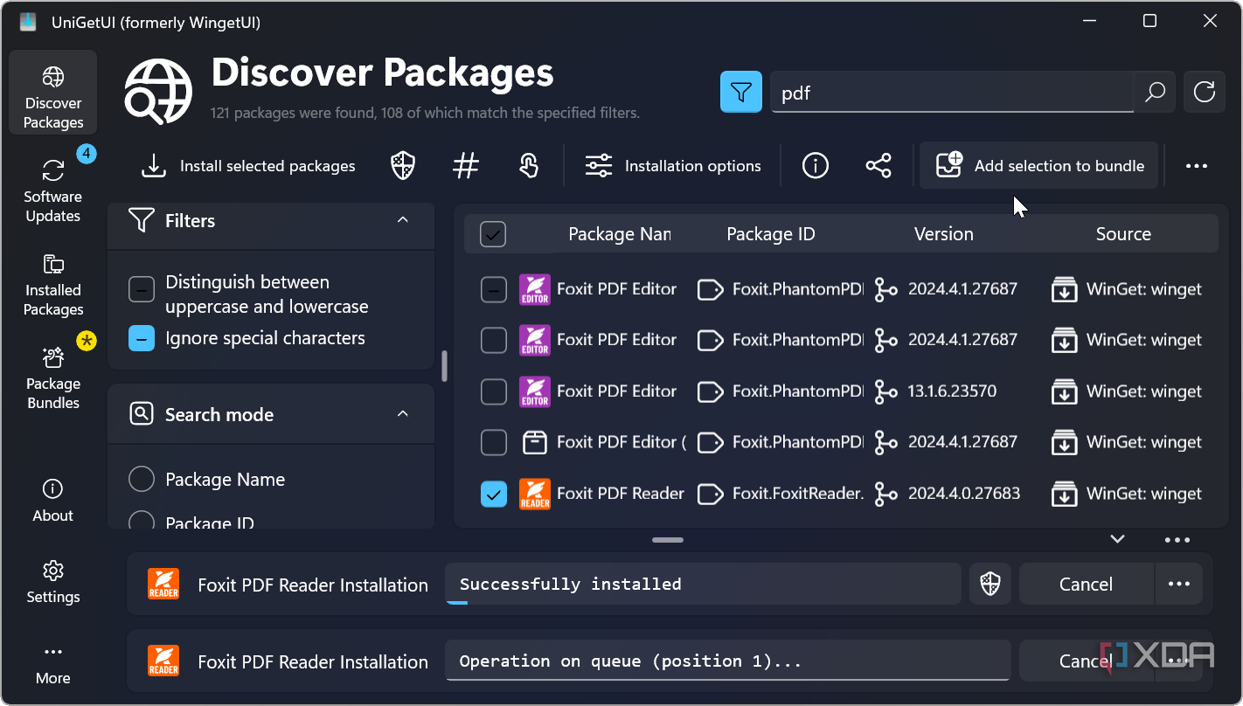1243x706 pixels.
Task: Click Install selected packages button
Action: point(248,165)
